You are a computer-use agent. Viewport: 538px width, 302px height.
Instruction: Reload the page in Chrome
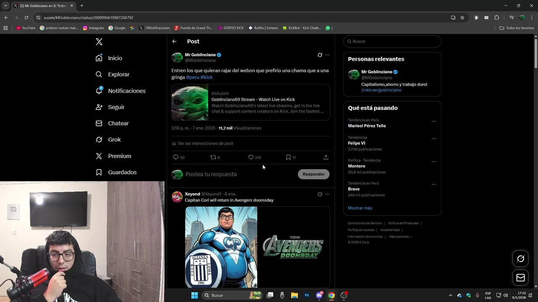26,18
